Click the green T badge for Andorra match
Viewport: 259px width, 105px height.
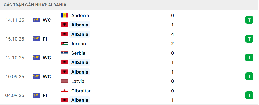[249, 20]
